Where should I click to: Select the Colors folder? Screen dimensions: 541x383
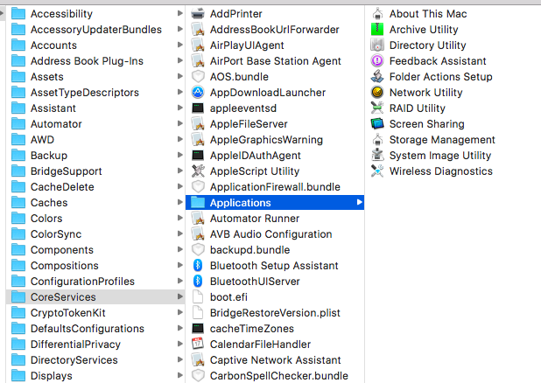pyautogui.click(x=95, y=219)
